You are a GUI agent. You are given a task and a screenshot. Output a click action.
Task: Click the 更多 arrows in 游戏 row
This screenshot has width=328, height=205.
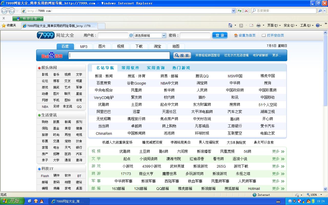pos(283,166)
